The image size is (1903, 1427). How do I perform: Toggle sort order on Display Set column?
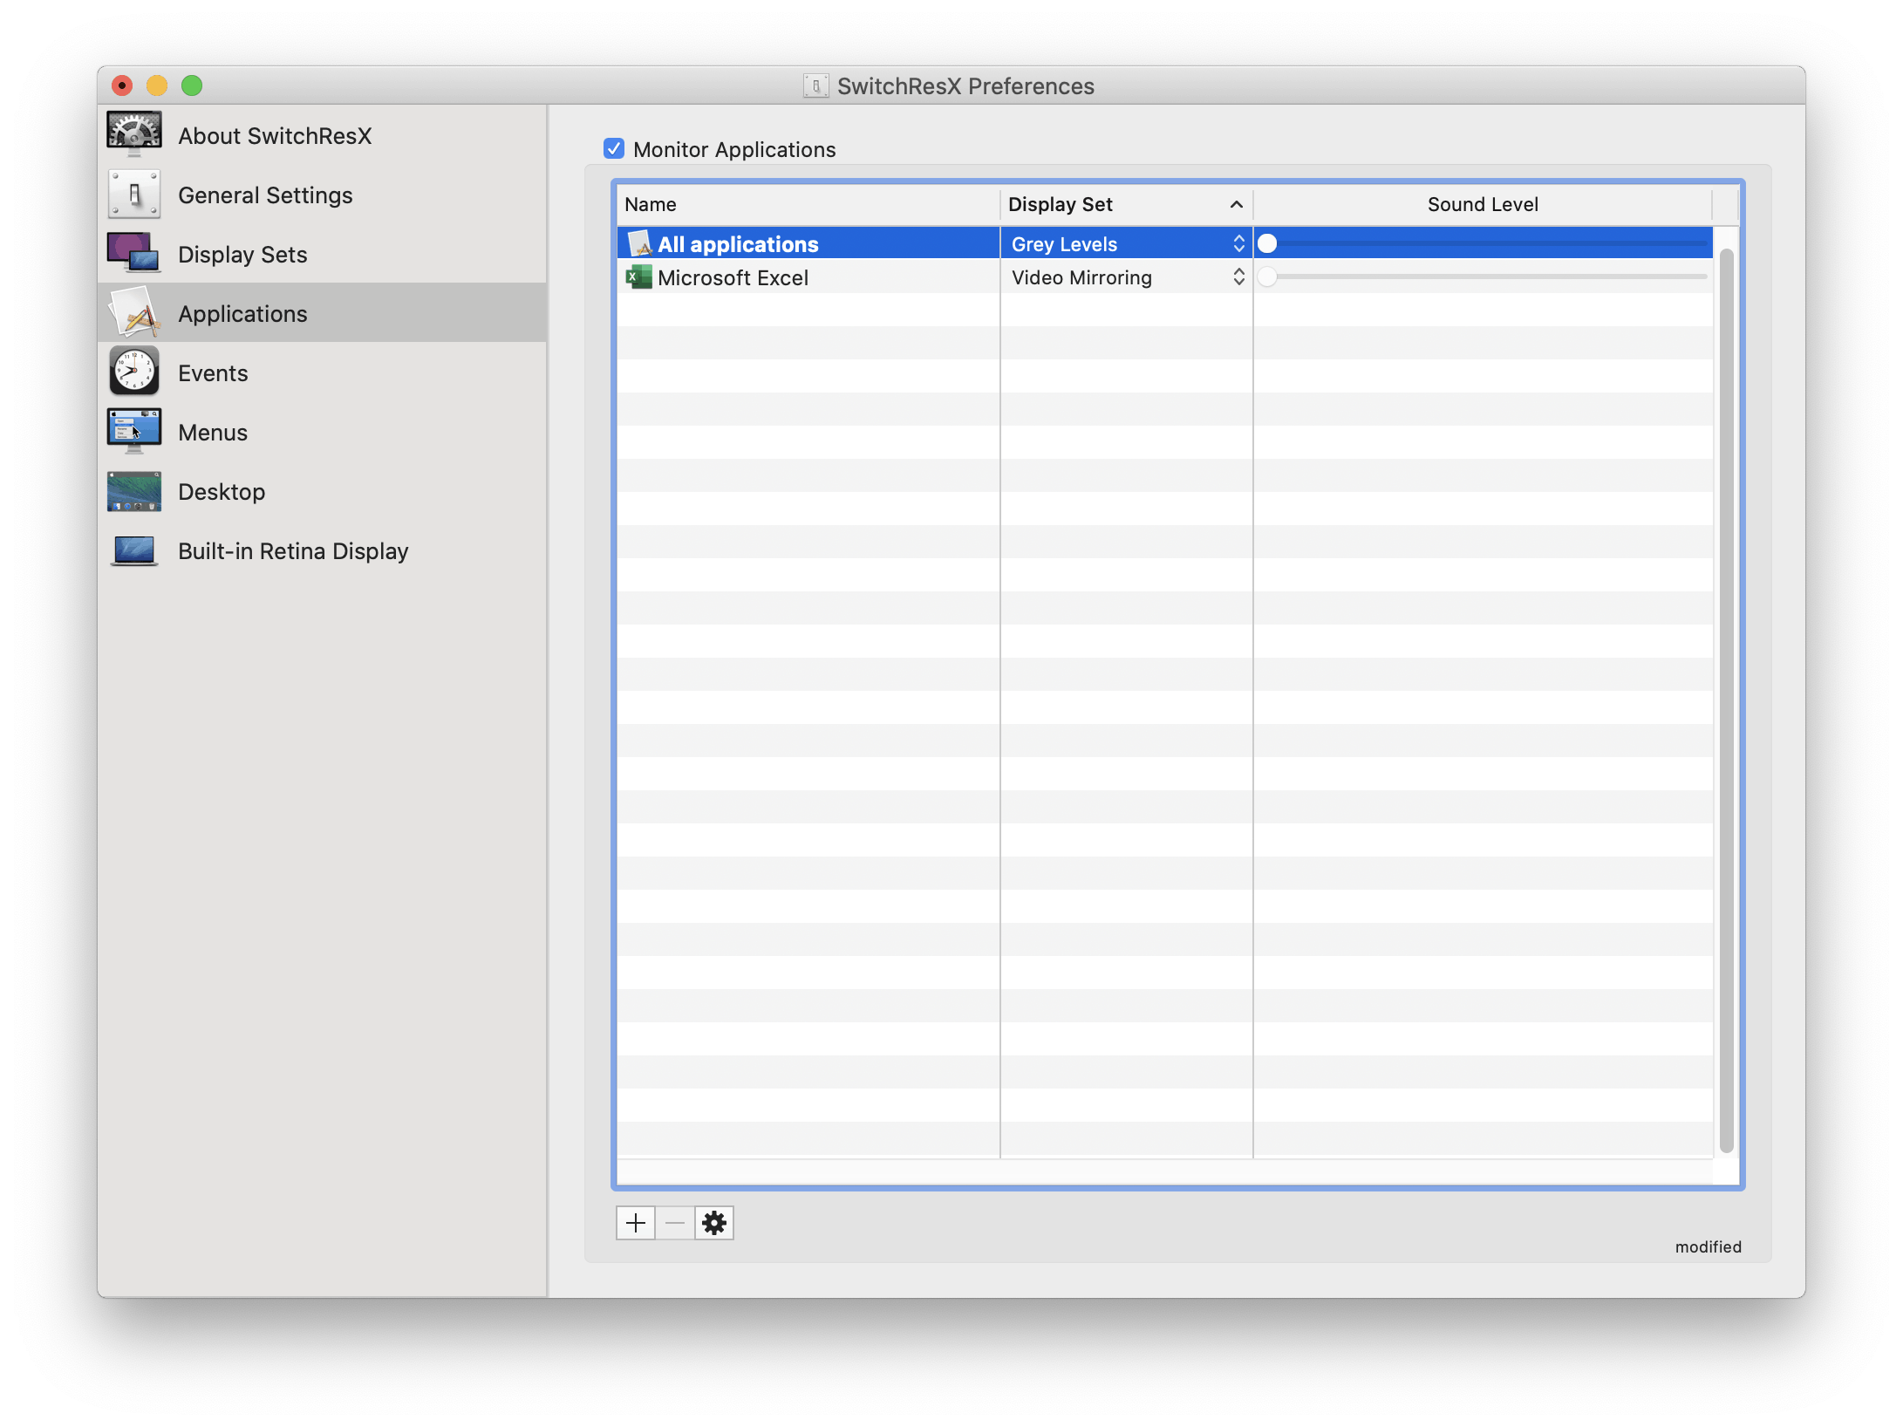pos(1125,204)
